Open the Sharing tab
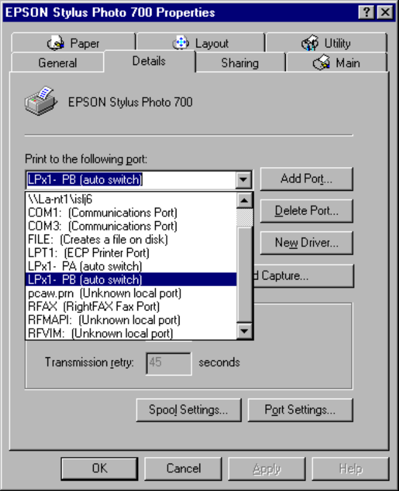399x491 pixels. (x=240, y=63)
